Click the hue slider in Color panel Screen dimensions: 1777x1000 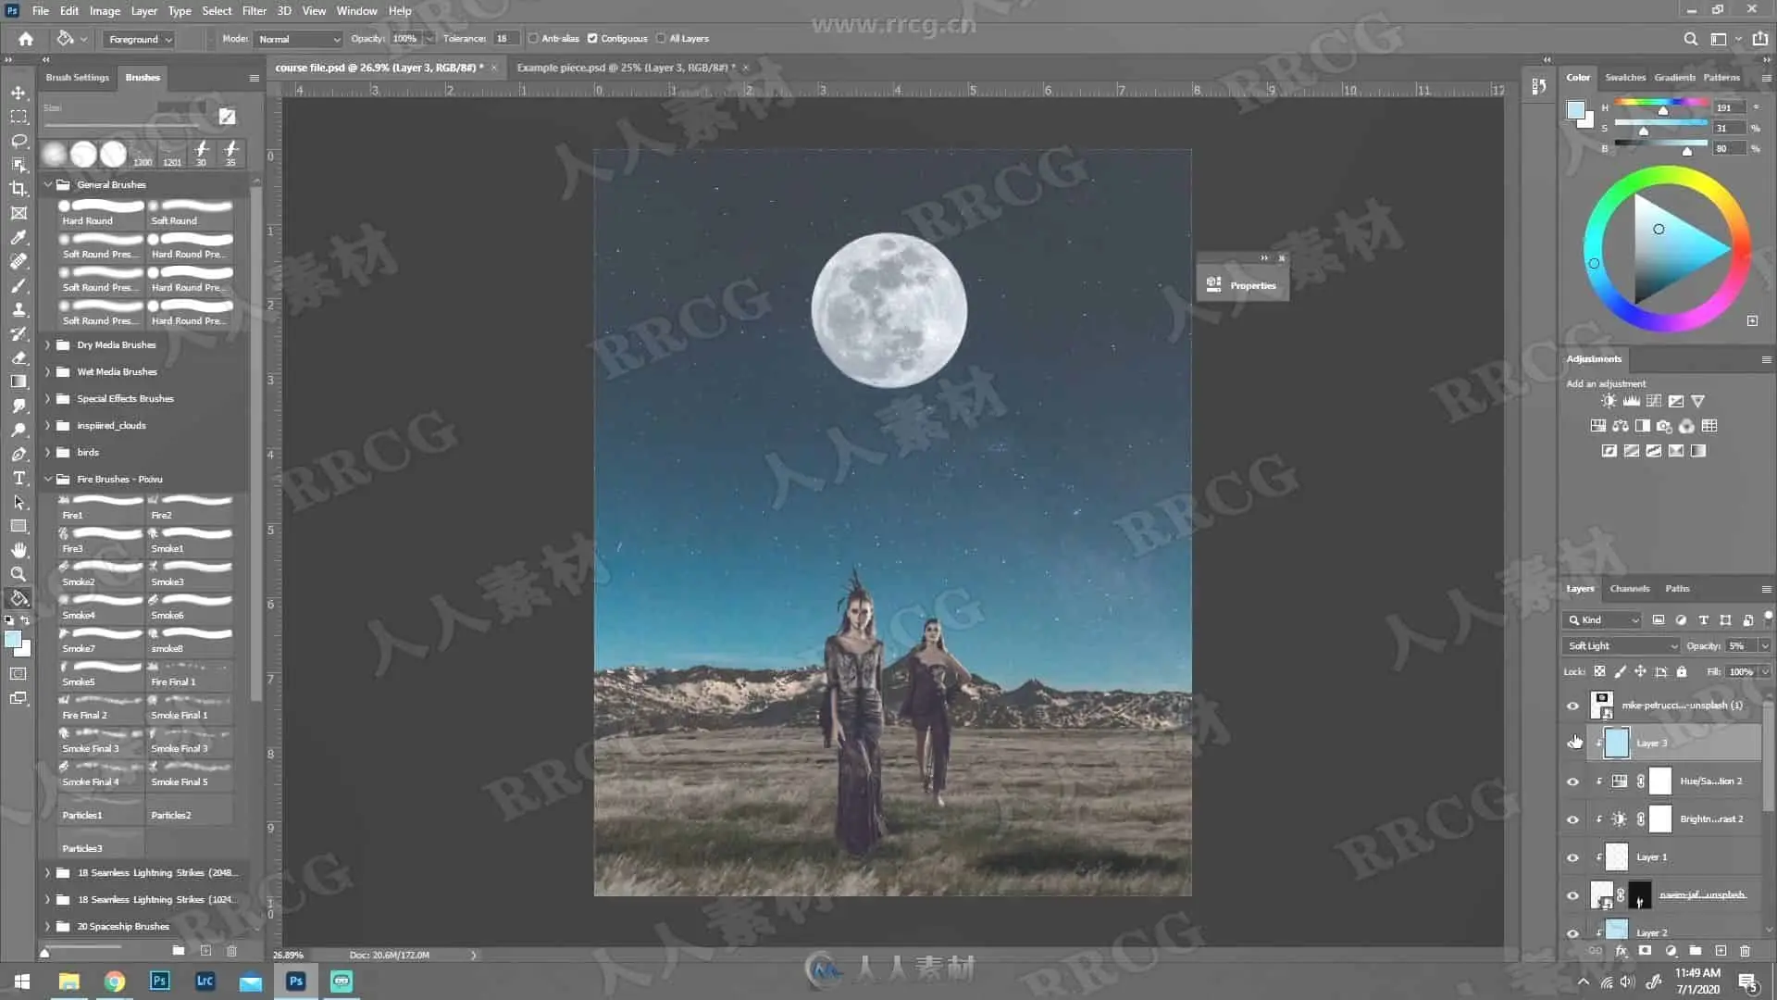click(1661, 103)
